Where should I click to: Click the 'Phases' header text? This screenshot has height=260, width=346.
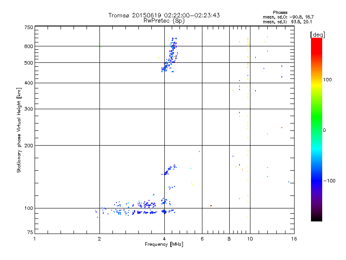tap(280, 13)
